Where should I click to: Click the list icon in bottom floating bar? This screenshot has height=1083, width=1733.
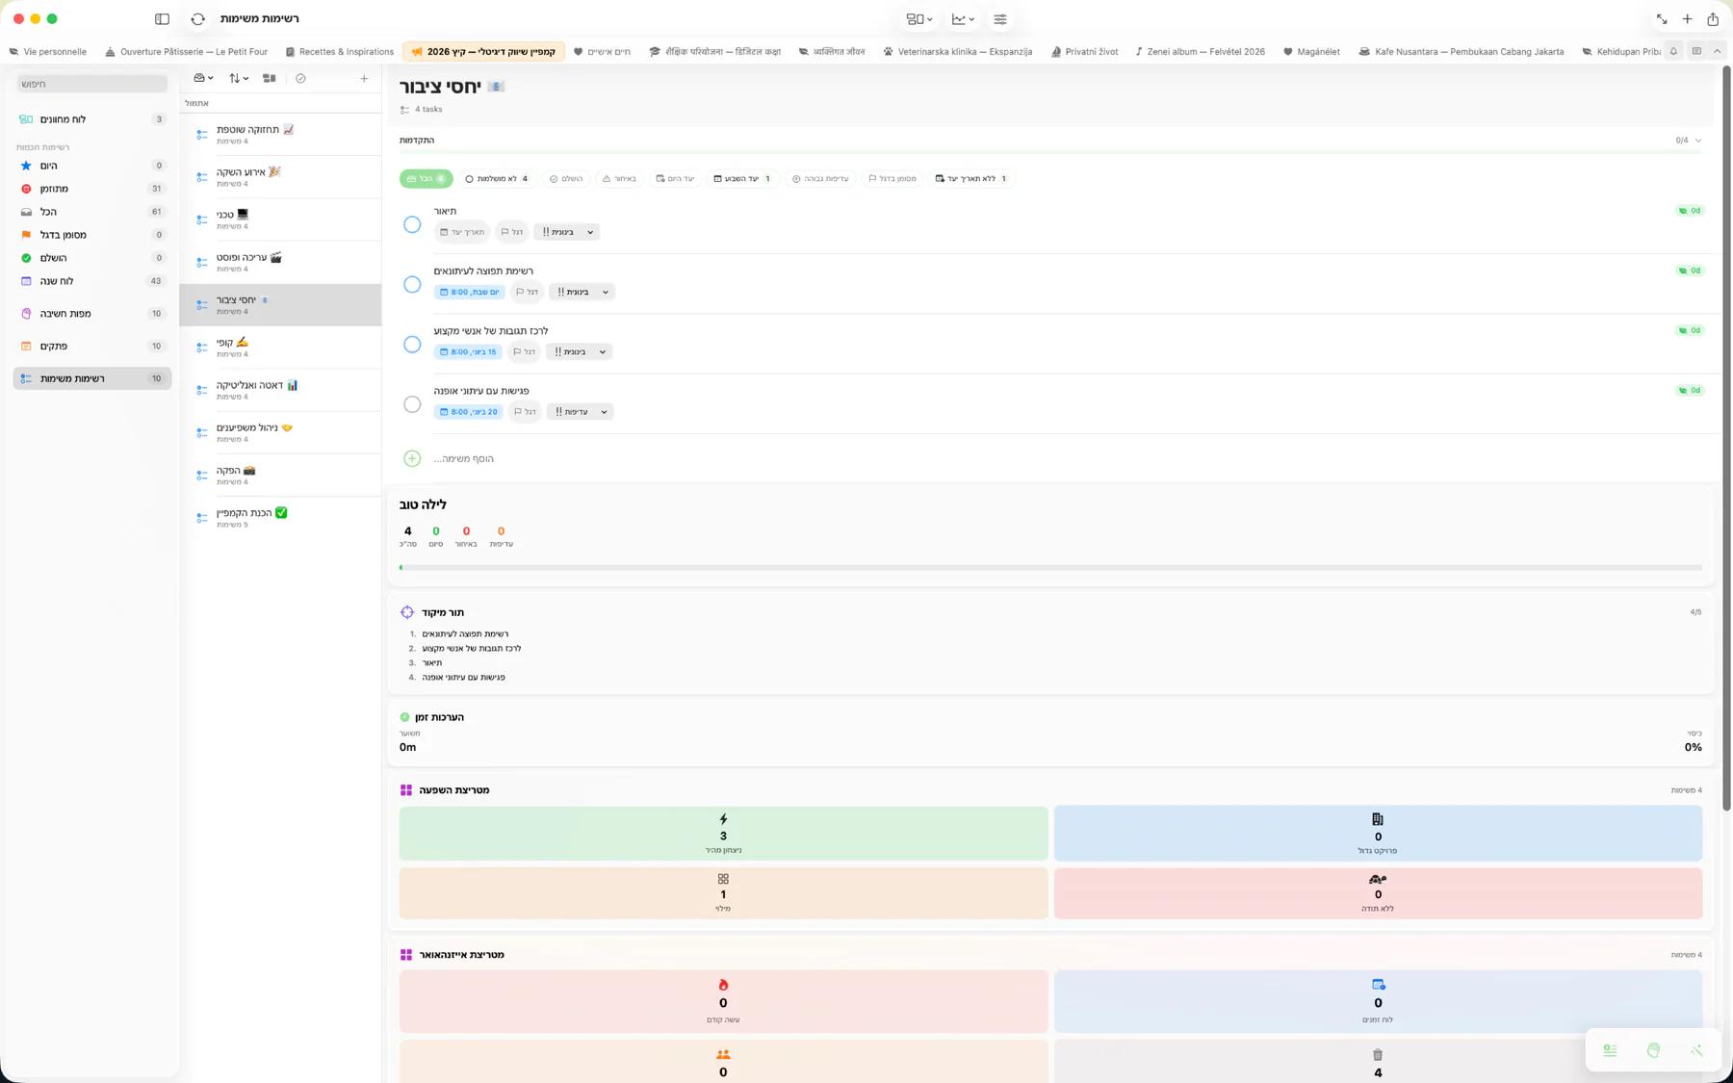[x=1610, y=1050]
